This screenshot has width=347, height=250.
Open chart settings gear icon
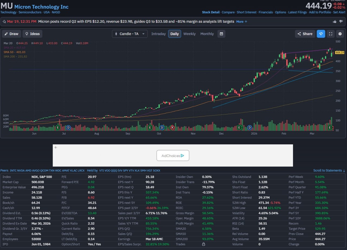pos(340,34)
